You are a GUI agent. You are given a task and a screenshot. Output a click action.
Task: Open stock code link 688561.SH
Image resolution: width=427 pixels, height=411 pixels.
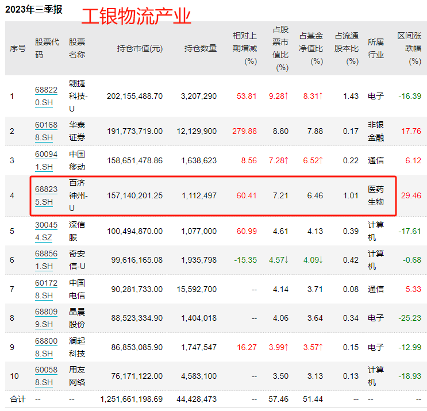47,260
